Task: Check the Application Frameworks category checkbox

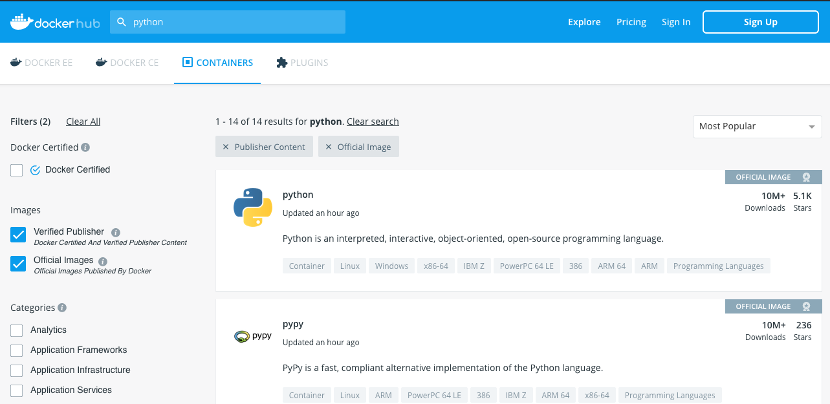Action: [16, 350]
